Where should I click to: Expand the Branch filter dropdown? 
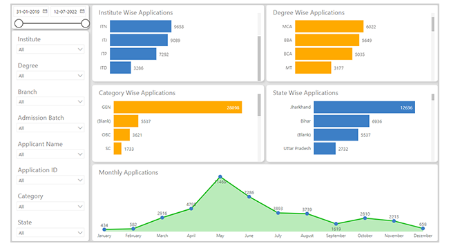(x=50, y=102)
